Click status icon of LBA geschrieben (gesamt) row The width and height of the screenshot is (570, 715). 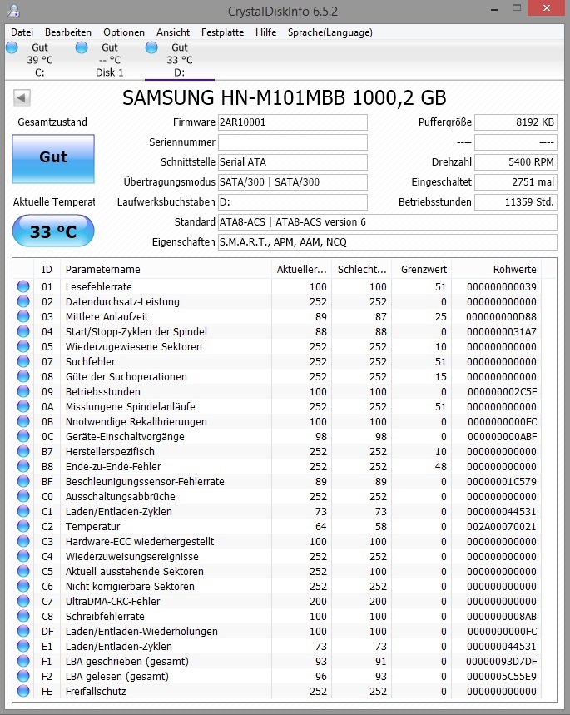(x=23, y=661)
